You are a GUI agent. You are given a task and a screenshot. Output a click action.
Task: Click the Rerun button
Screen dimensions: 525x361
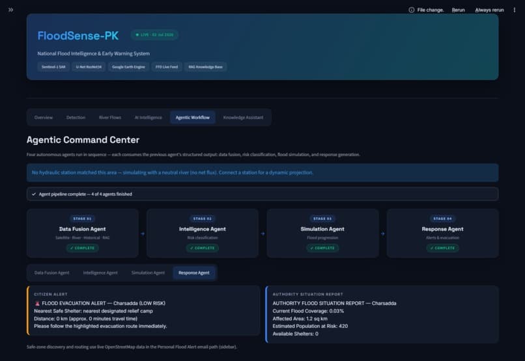[458, 10]
